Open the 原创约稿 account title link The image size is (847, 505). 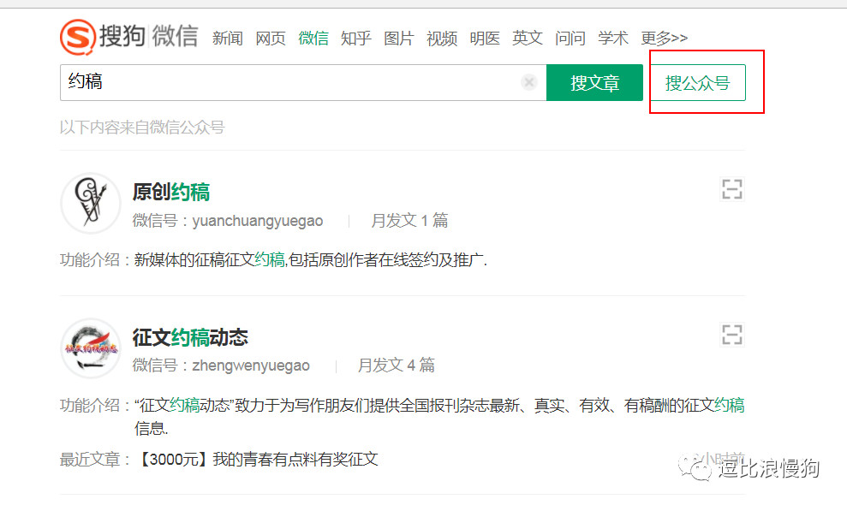pos(171,192)
